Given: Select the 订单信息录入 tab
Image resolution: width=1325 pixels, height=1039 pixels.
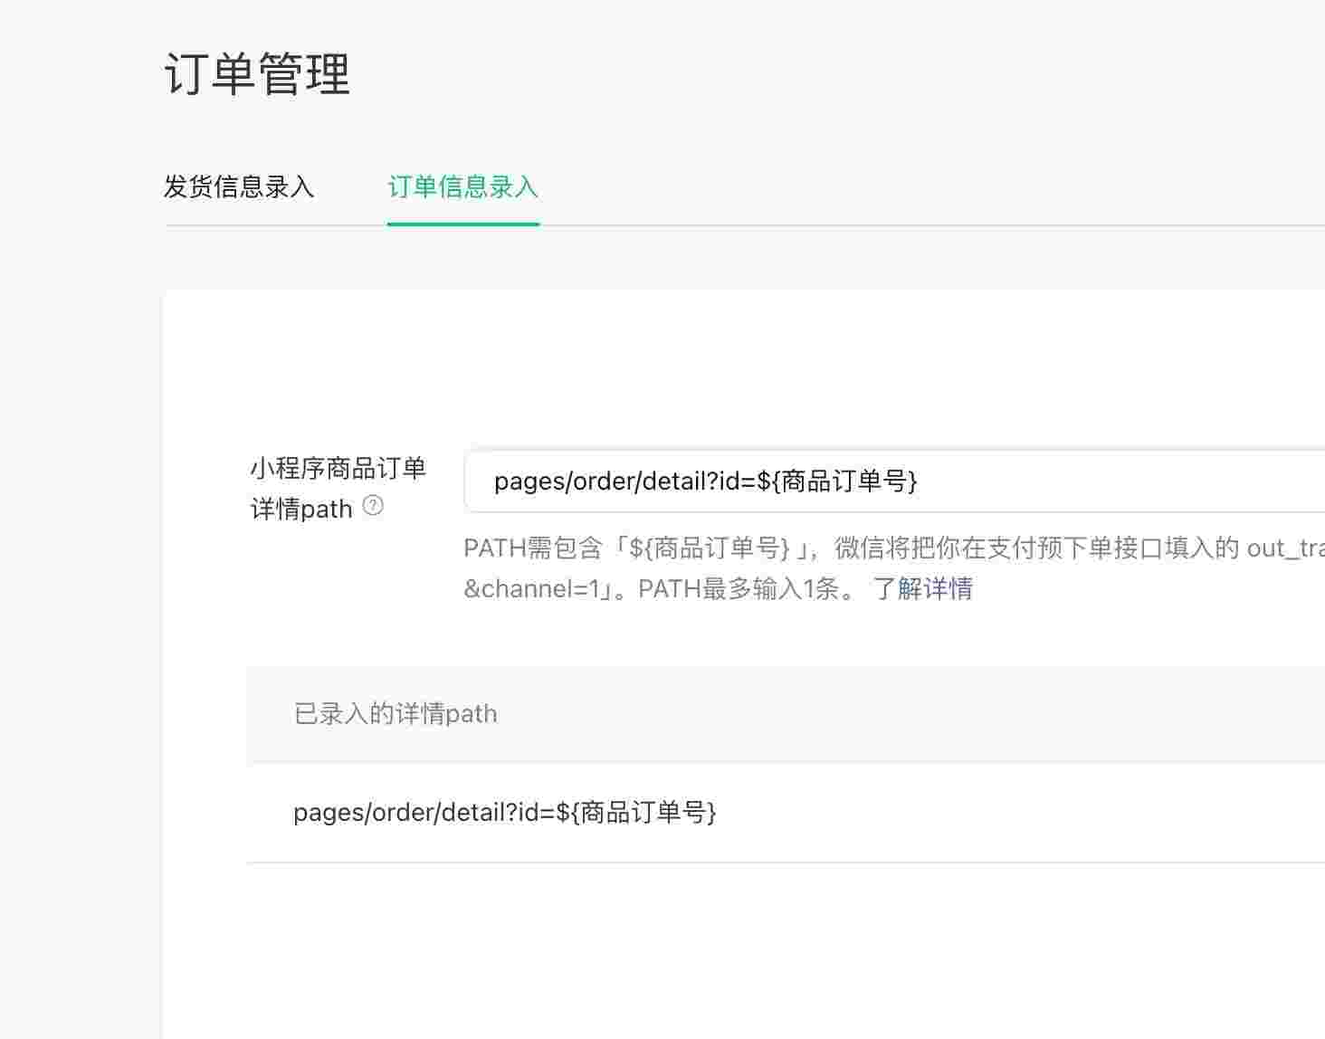Looking at the screenshot, I should click(x=463, y=186).
